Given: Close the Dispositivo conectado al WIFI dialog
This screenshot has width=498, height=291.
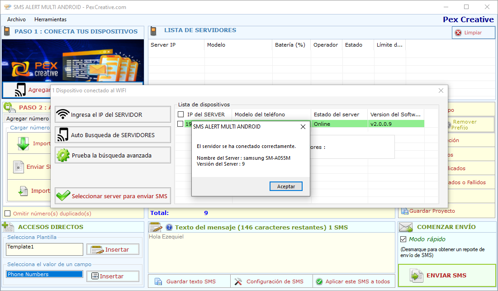Looking at the screenshot, I should click(x=441, y=91).
